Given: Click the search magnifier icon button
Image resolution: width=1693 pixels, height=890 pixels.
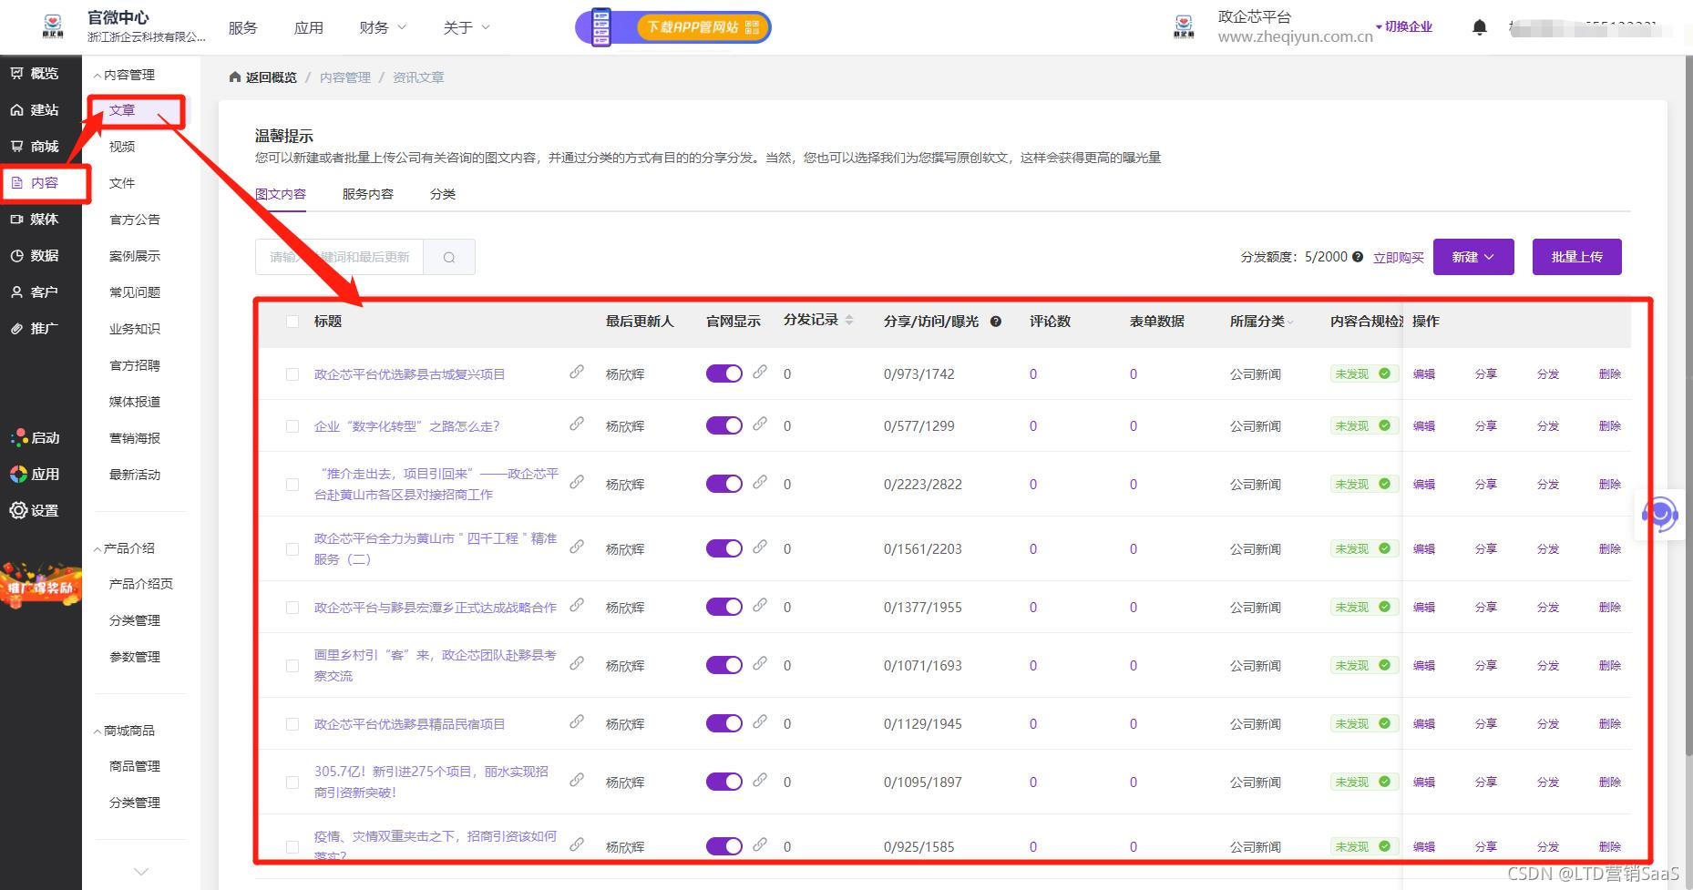Looking at the screenshot, I should pos(449,257).
